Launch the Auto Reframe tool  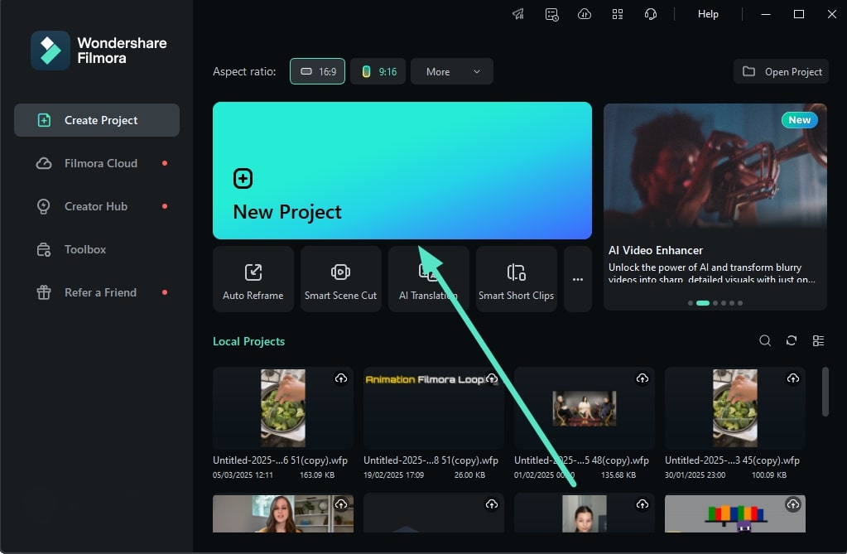(253, 279)
